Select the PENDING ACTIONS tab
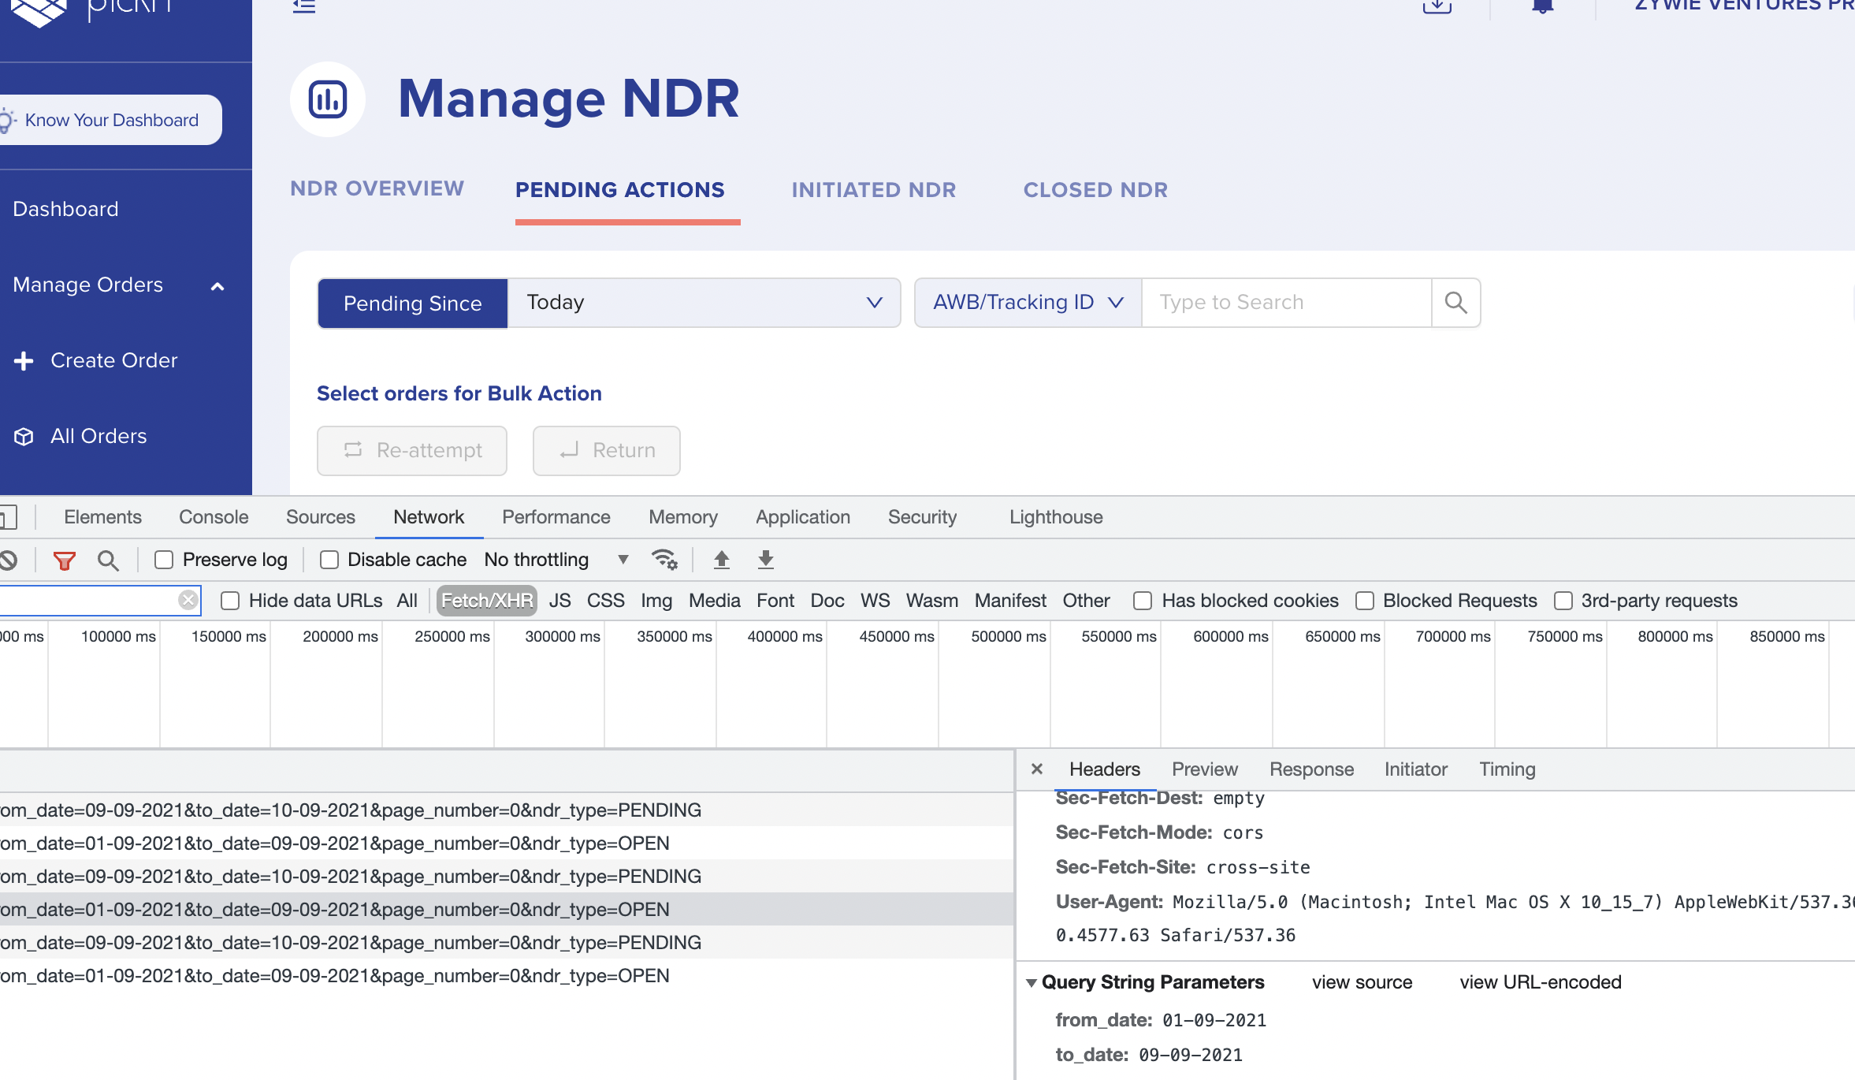The image size is (1855, 1080). point(620,190)
